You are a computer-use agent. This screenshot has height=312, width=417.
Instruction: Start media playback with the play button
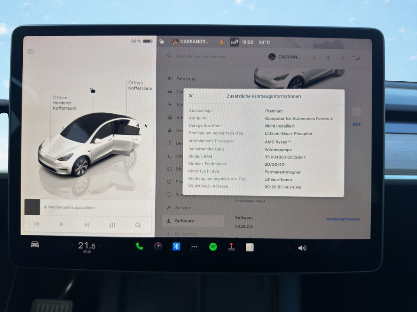tap(61, 224)
